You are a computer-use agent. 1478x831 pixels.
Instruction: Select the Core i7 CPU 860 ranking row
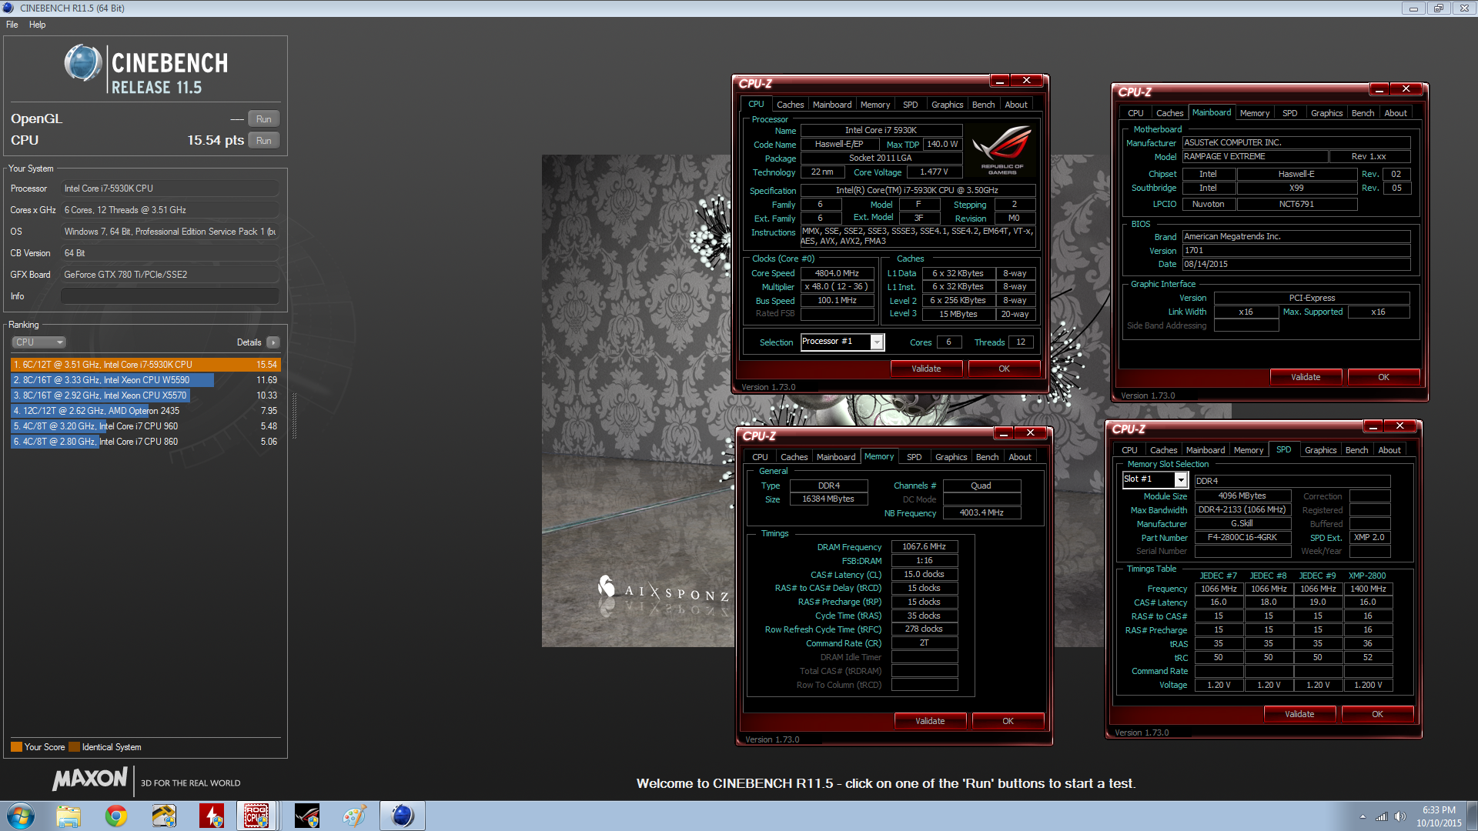point(145,442)
